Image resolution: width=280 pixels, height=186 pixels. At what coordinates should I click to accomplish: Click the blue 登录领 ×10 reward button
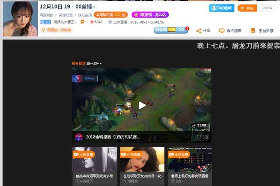[x=171, y=30]
